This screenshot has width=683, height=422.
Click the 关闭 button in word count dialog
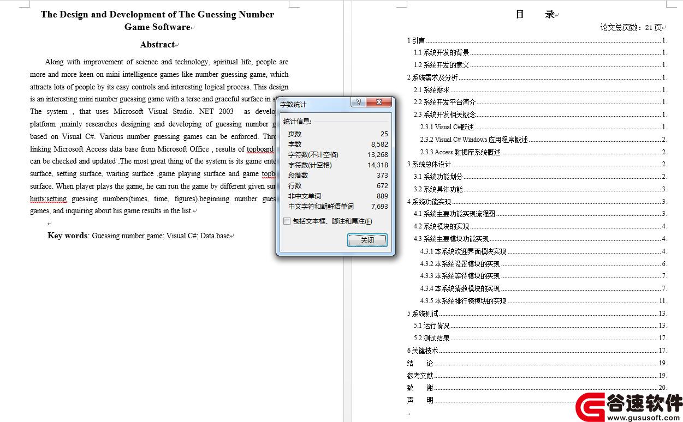click(x=367, y=240)
